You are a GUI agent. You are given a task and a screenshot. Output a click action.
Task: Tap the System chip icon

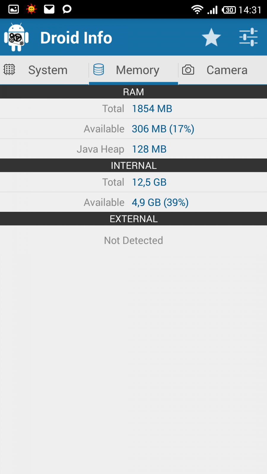(9, 70)
